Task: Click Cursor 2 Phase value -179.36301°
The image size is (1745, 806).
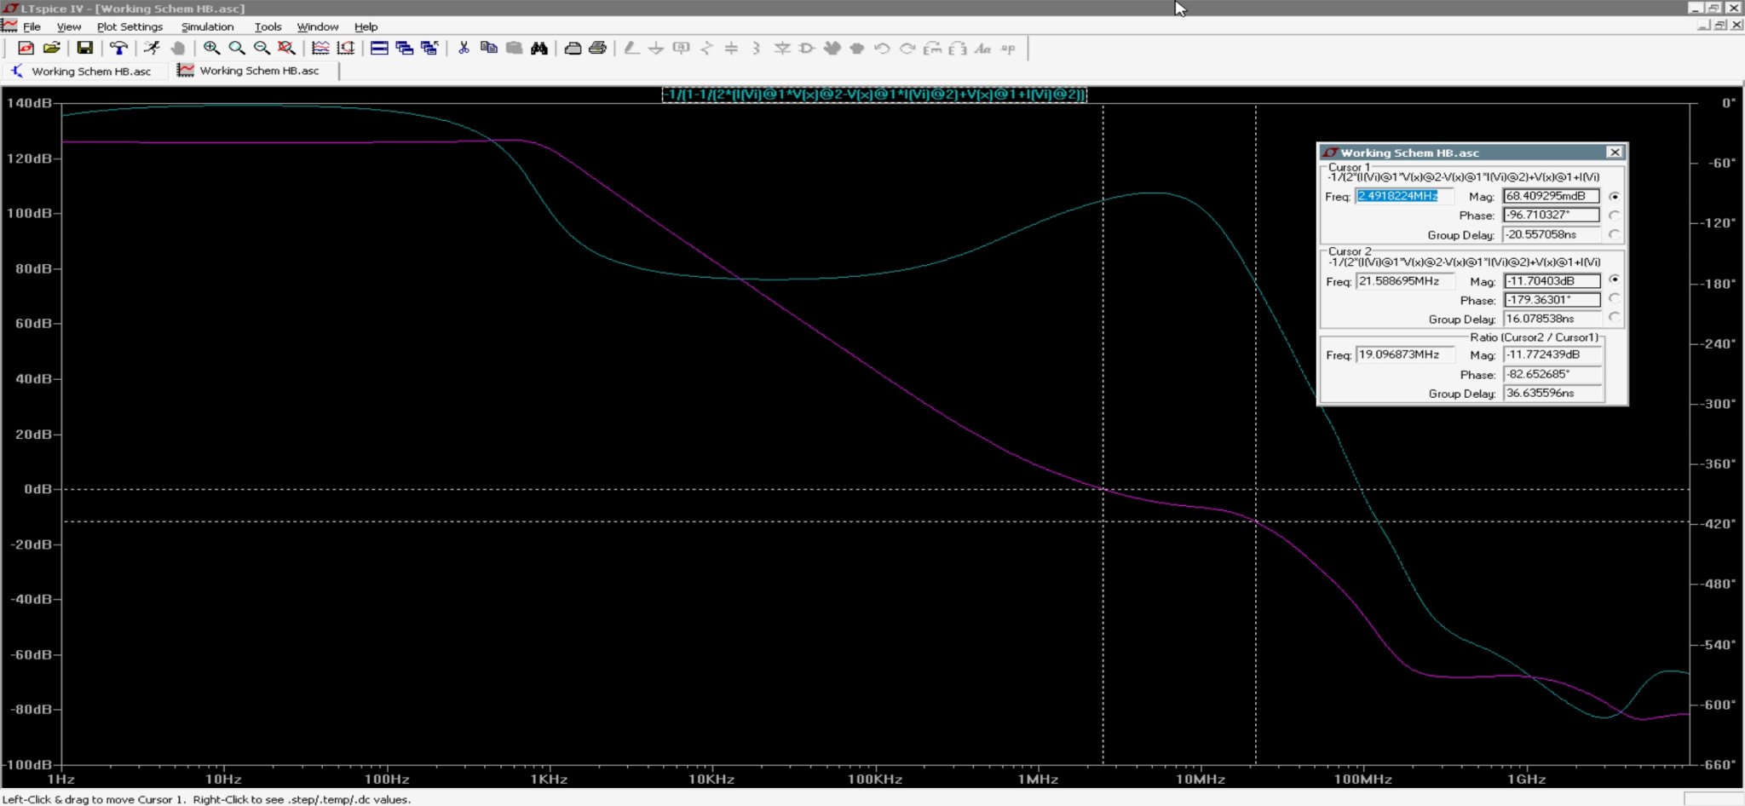Action: 1552,300
